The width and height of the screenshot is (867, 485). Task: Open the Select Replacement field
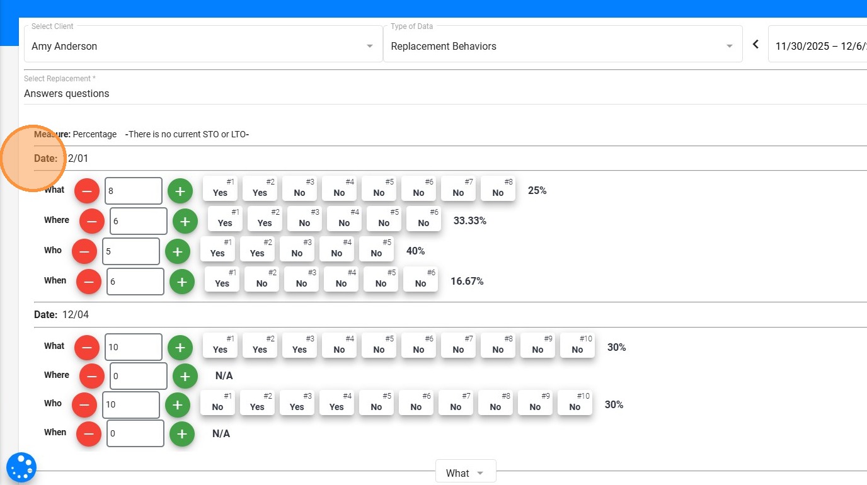[441, 93]
